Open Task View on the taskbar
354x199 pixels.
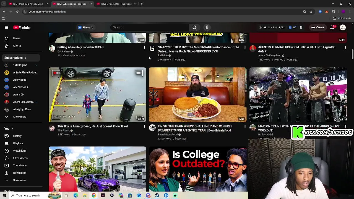coord(66,195)
